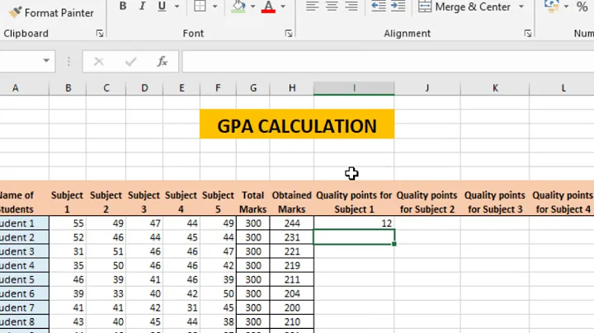Open the Name Box dropdown
Viewport: 594px width, 333px height.
(x=46, y=60)
